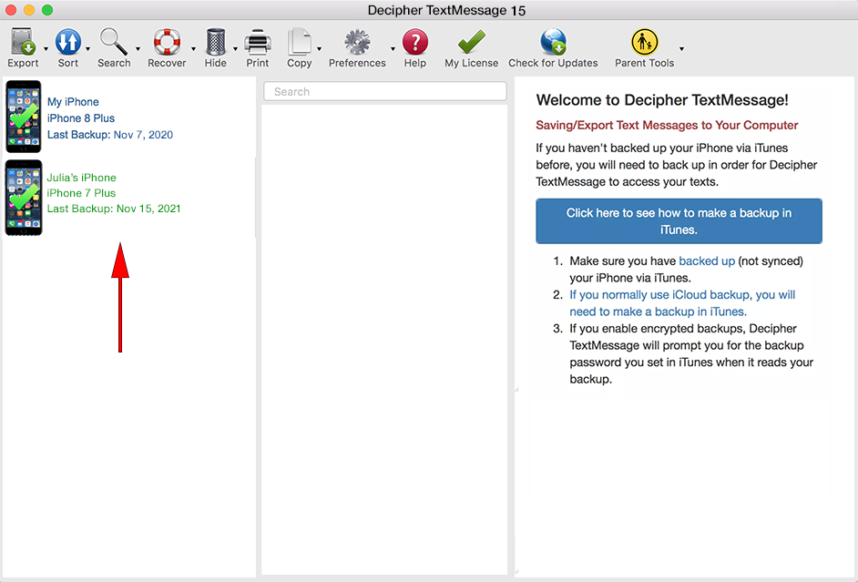Select the Search magnifier icon

114,43
